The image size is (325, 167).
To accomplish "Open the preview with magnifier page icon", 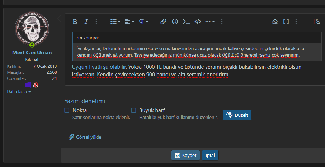I will 317,22.
